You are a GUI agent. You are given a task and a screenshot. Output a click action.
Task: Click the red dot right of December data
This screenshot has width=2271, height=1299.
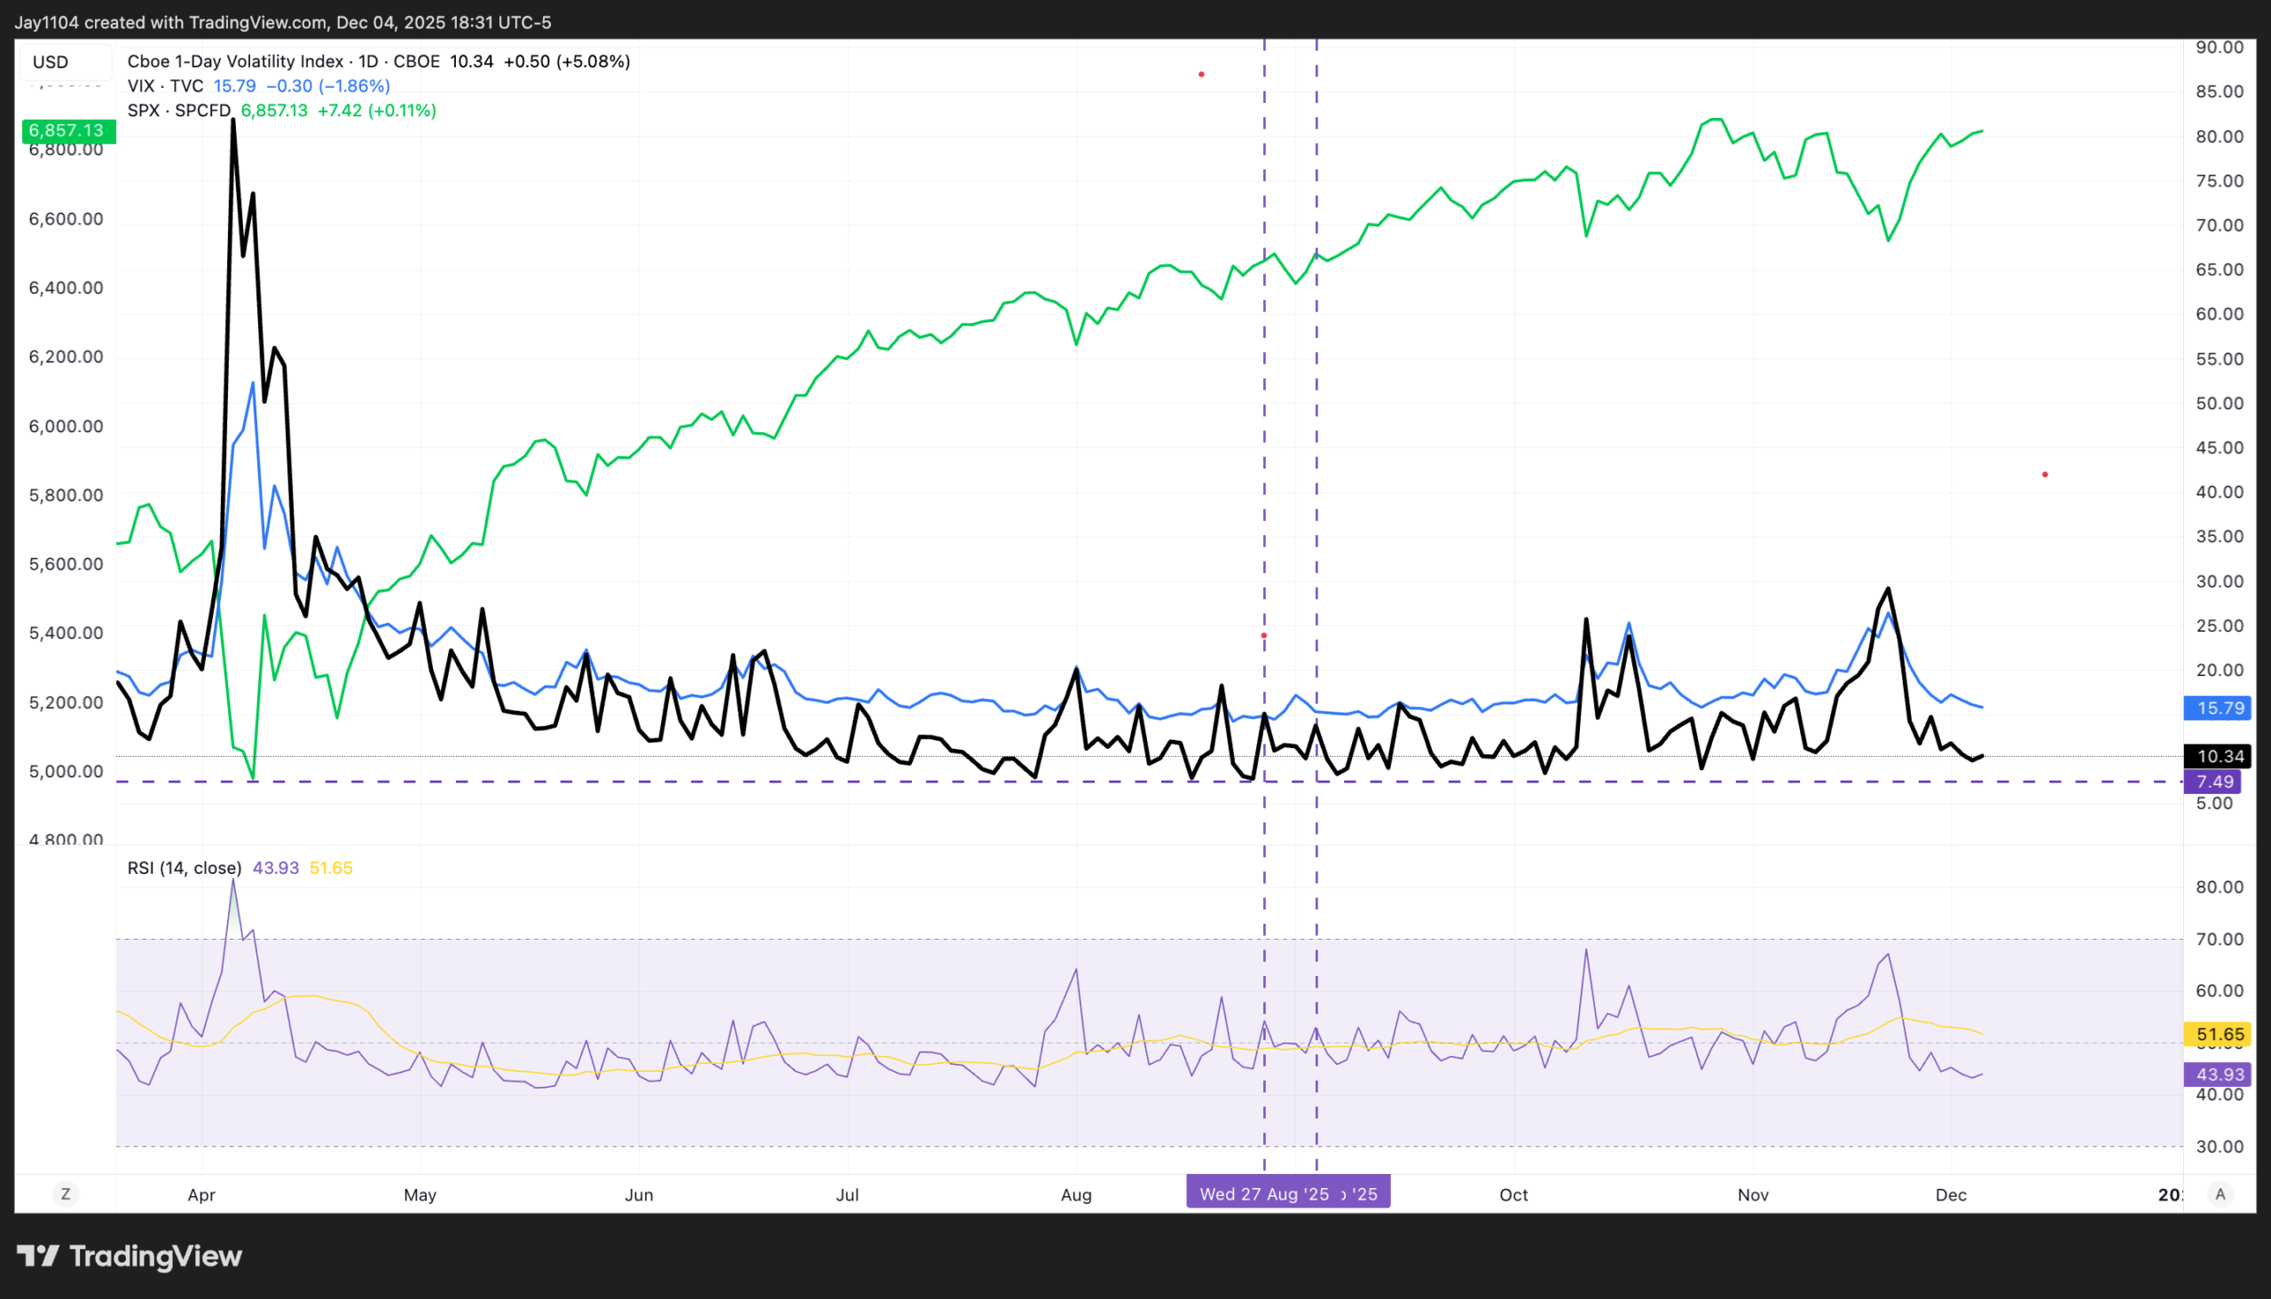2045,475
